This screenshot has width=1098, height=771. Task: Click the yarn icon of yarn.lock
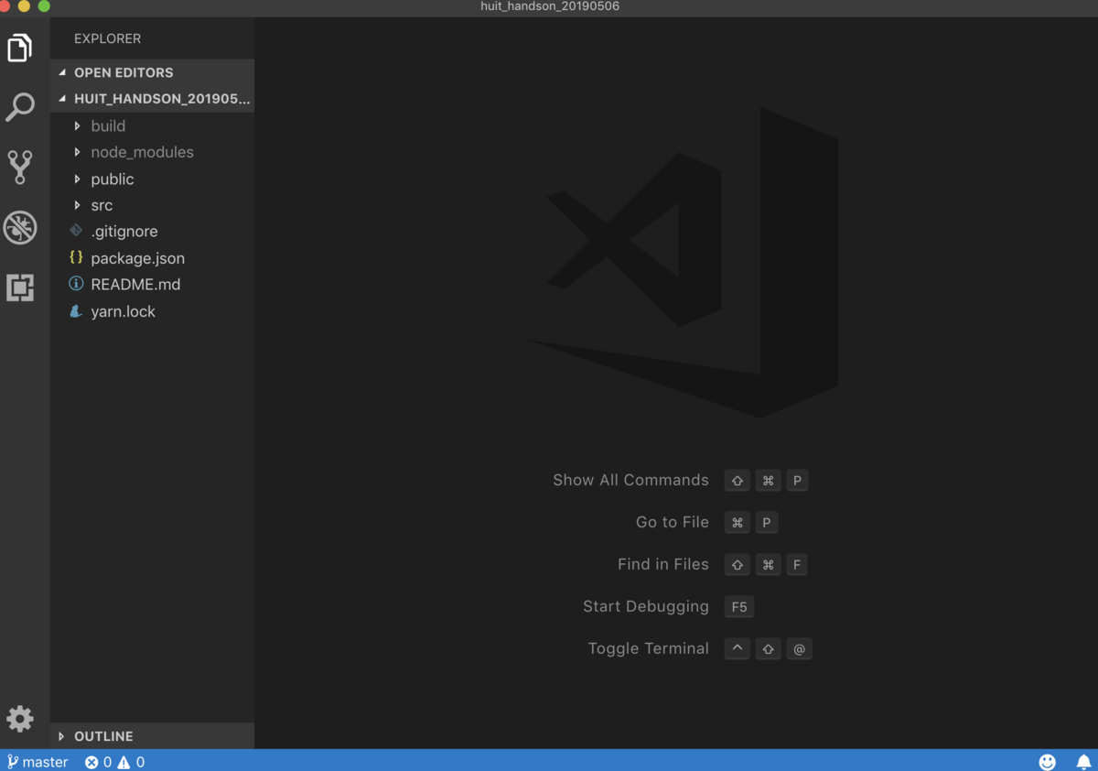click(x=77, y=311)
